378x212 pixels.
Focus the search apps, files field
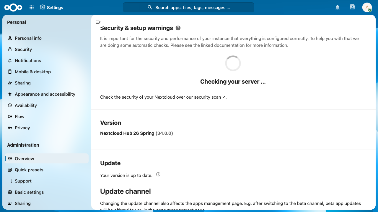click(x=188, y=8)
